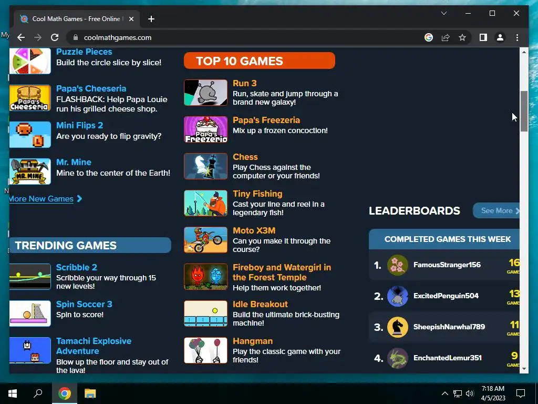Open the Puzzle Pieces game thumbnail
This screenshot has width=538, height=404.
tap(30, 61)
